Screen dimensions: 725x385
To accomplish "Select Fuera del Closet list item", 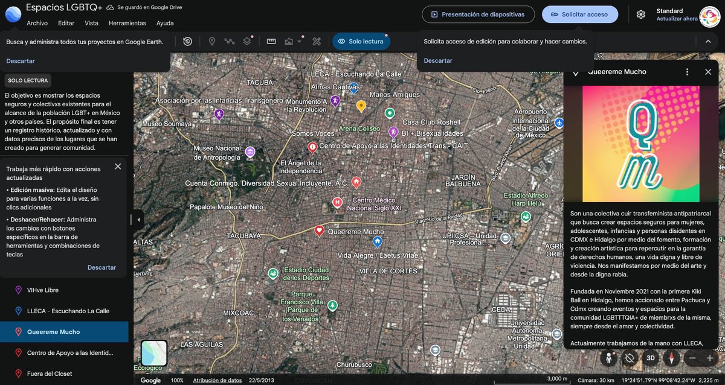I will (x=64, y=374).
